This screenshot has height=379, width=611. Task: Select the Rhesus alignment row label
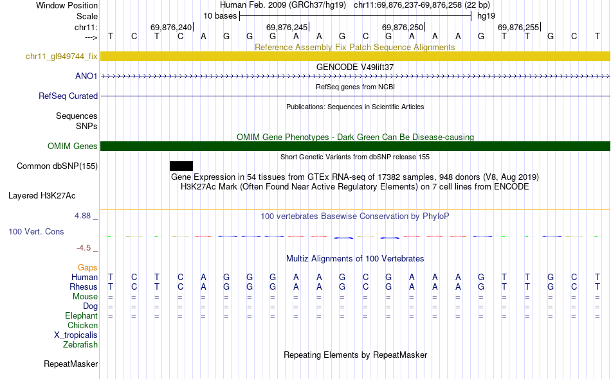coord(84,286)
